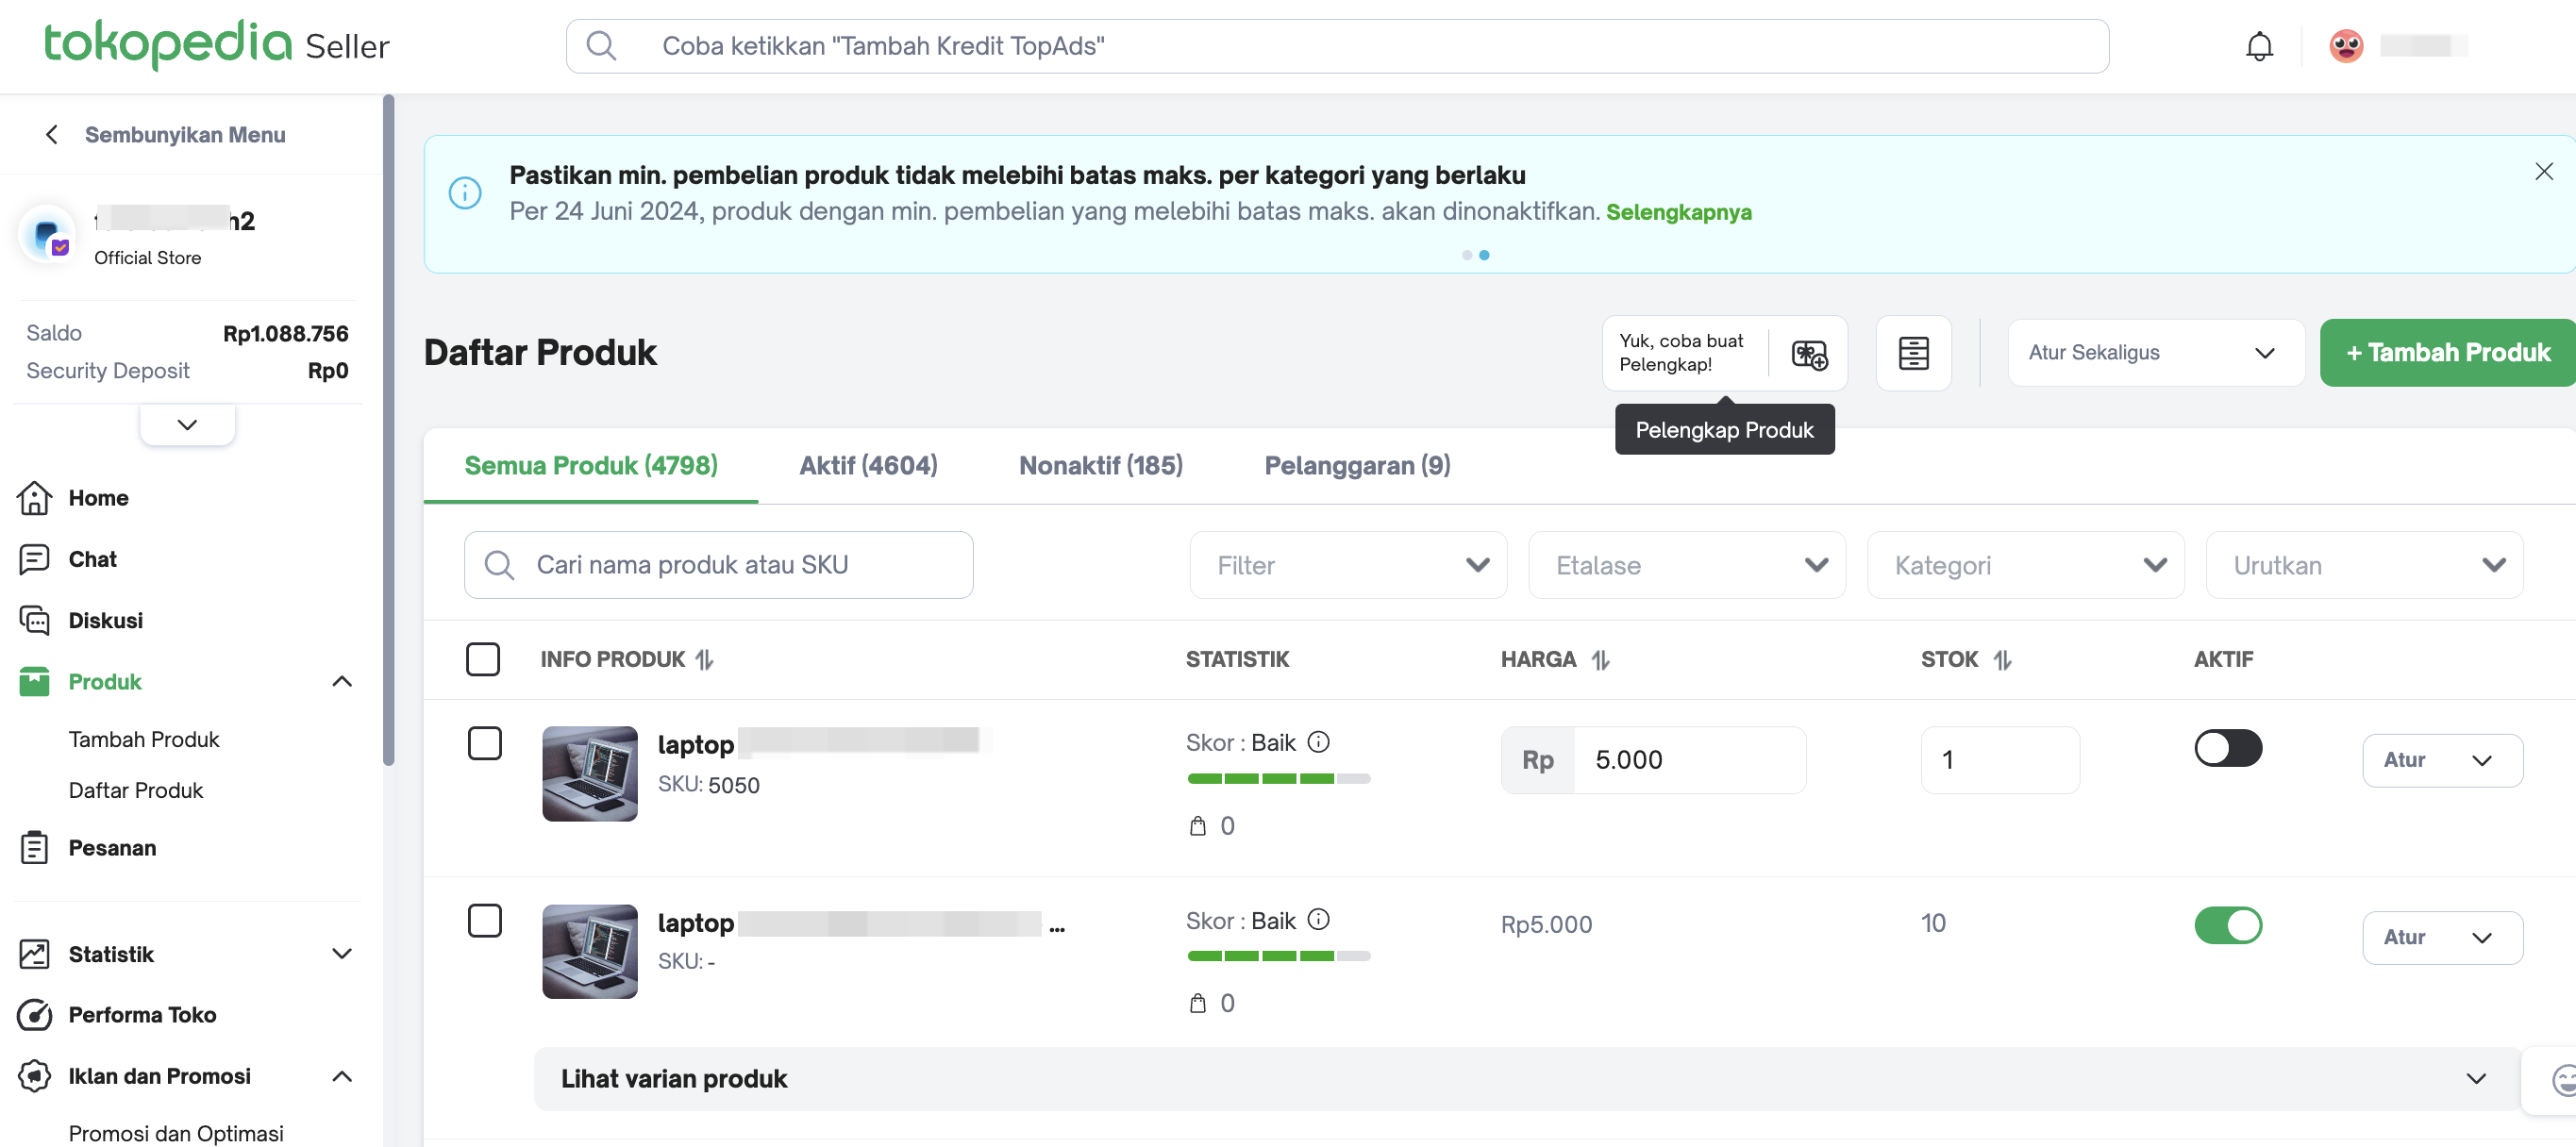The image size is (2576, 1147).
Task: Enable the first laptop product's active toggle
Action: pos(2227,748)
